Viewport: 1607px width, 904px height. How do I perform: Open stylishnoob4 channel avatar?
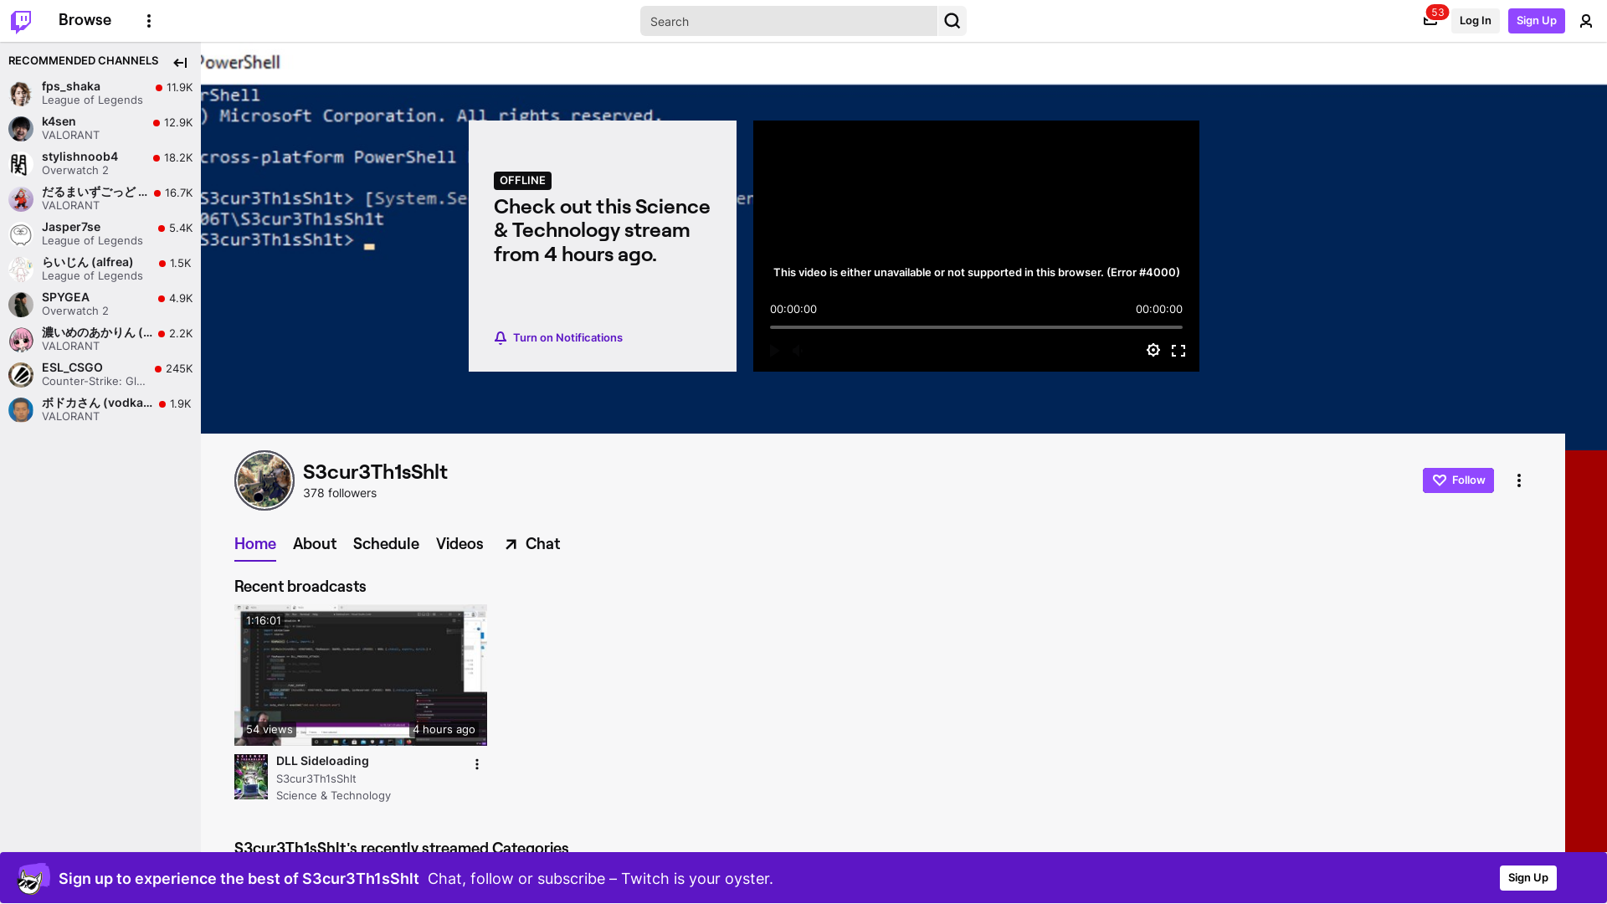pos(21,163)
